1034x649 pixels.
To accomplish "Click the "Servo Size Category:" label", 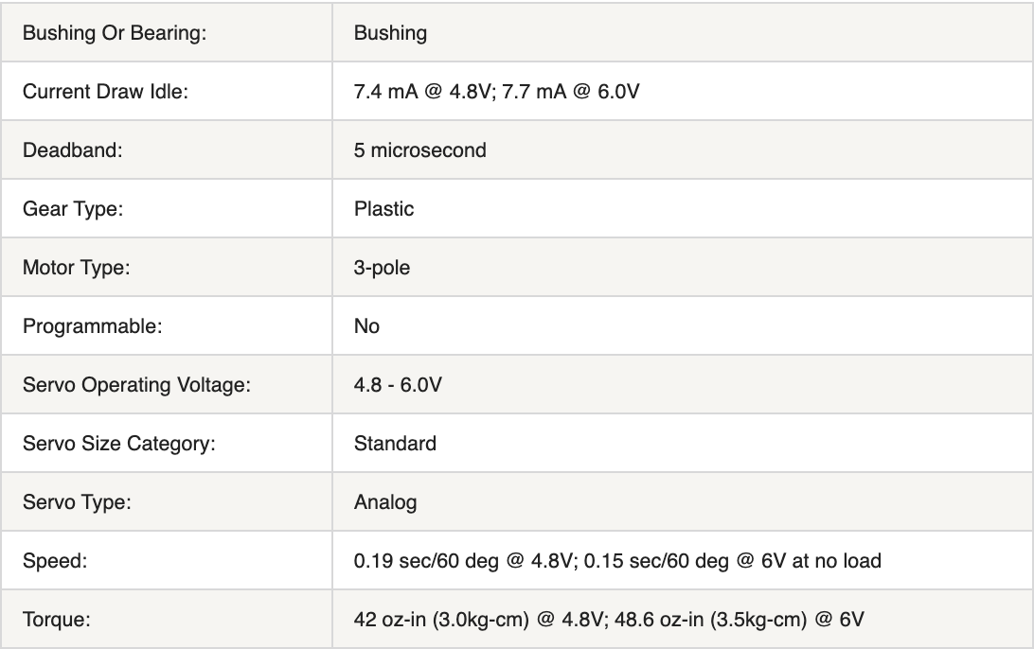I will 119,444.
